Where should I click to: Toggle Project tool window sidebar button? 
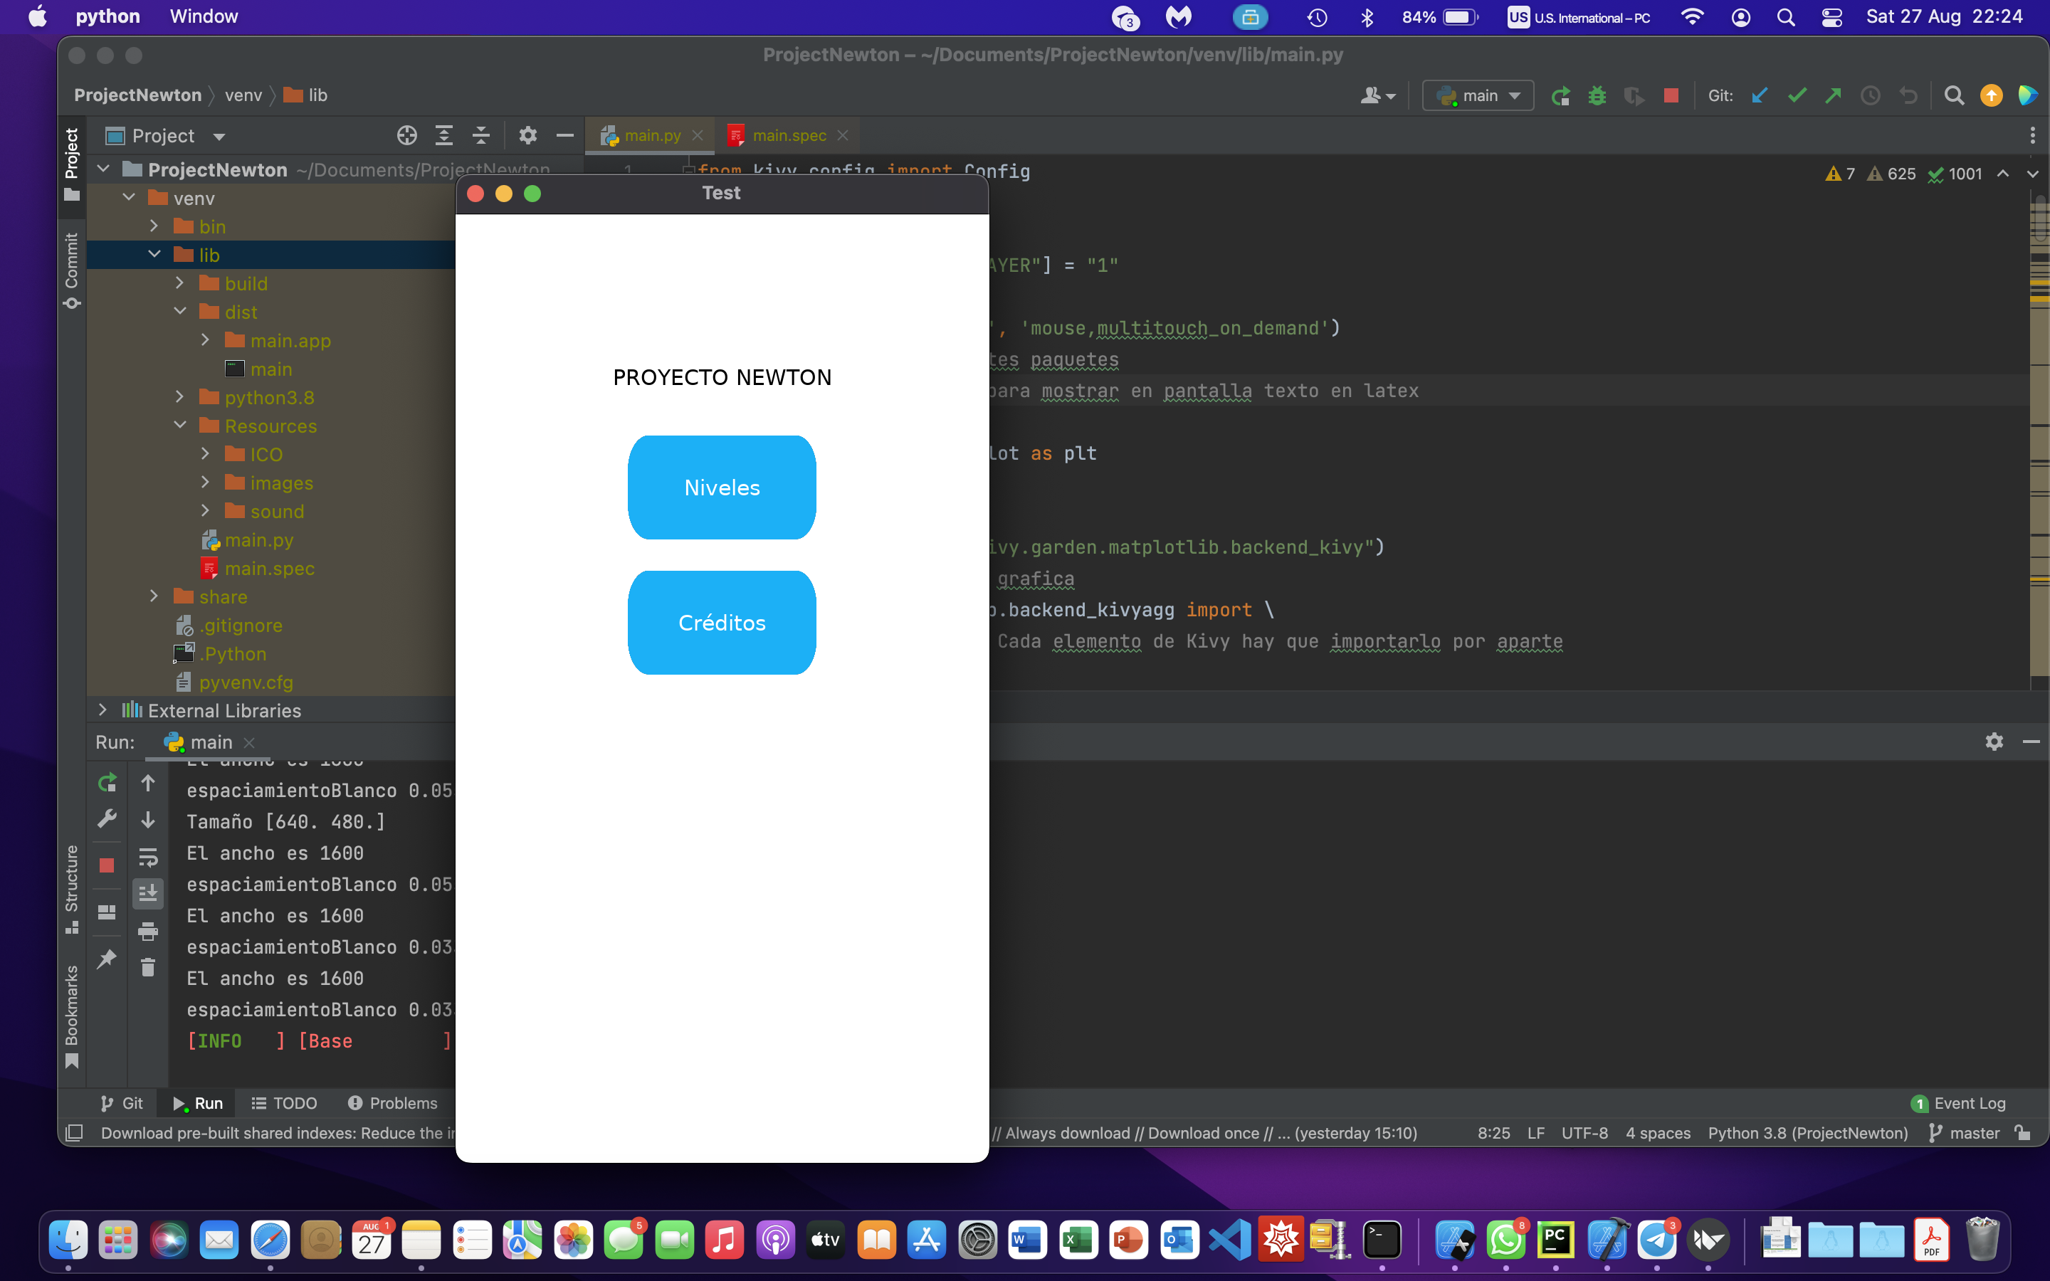point(72,164)
